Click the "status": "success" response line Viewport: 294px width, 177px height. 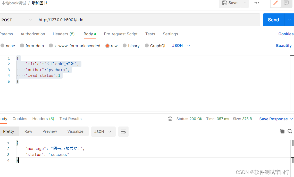47,155
